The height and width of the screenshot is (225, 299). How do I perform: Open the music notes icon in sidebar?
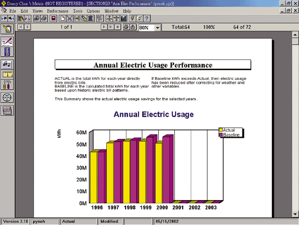pyautogui.click(x=8, y=64)
